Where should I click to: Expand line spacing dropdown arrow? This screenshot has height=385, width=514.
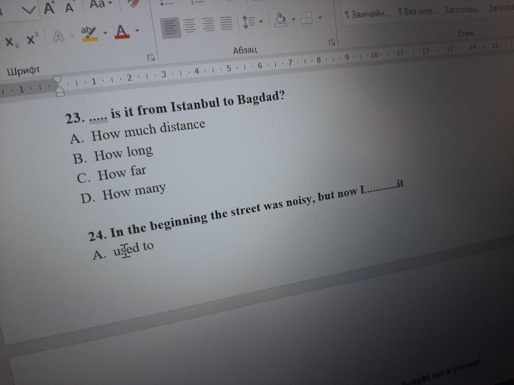[x=261, y=21]
